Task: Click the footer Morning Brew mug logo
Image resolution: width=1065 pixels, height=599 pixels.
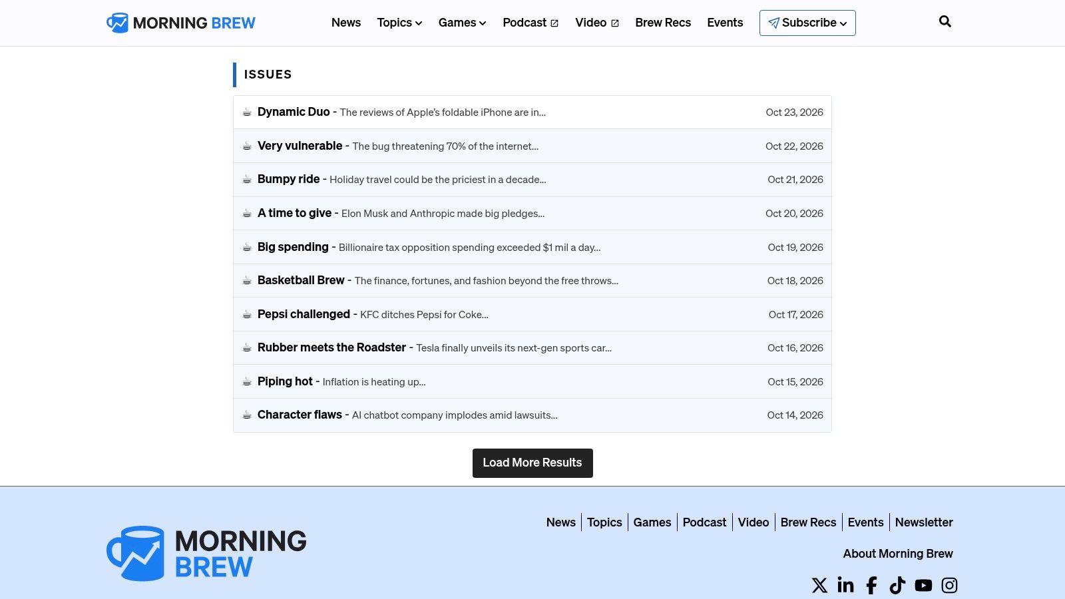Action: point(206,554)
